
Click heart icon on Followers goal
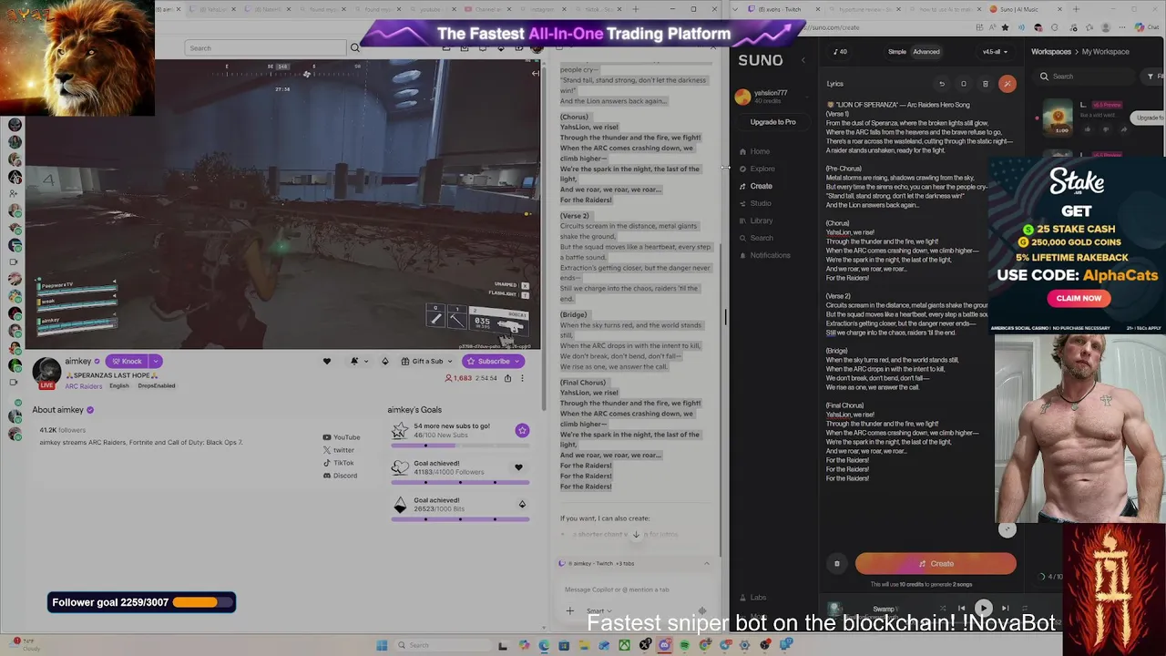pos(518,467)
